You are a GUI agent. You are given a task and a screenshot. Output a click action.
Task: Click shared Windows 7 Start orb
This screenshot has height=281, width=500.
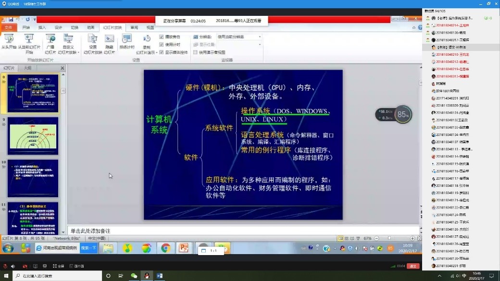pyautogui.click(x=8, y=248)
